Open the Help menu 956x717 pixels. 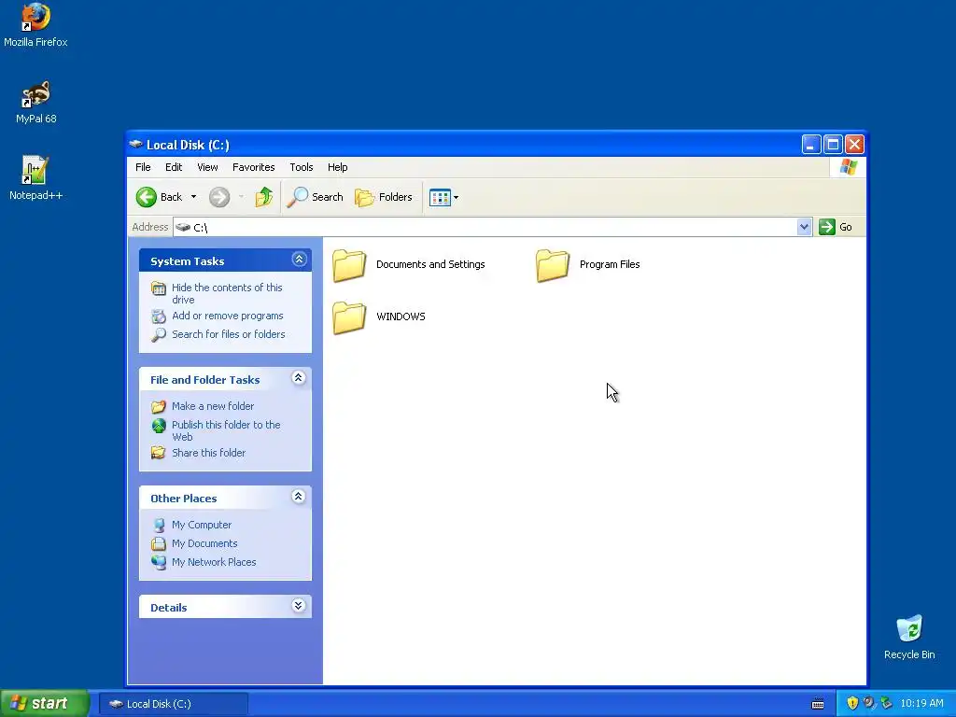[x=337, y=167]
